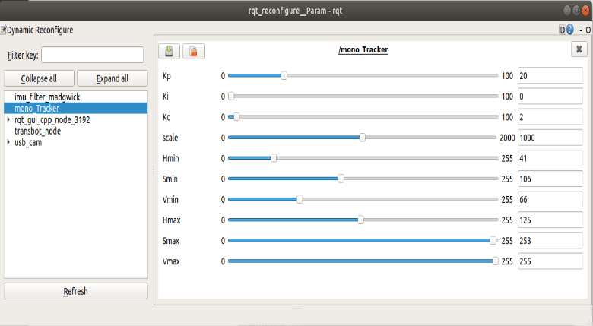Viewport: 593px width, 326px height.
Task: Click the load configuration from file icon
Action: point(193,51)
